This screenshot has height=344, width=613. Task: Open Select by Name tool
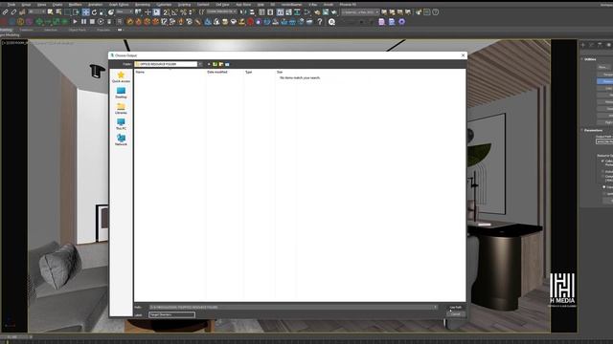(58, 12)
